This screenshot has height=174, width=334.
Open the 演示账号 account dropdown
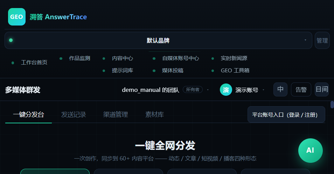coord(242,90)
